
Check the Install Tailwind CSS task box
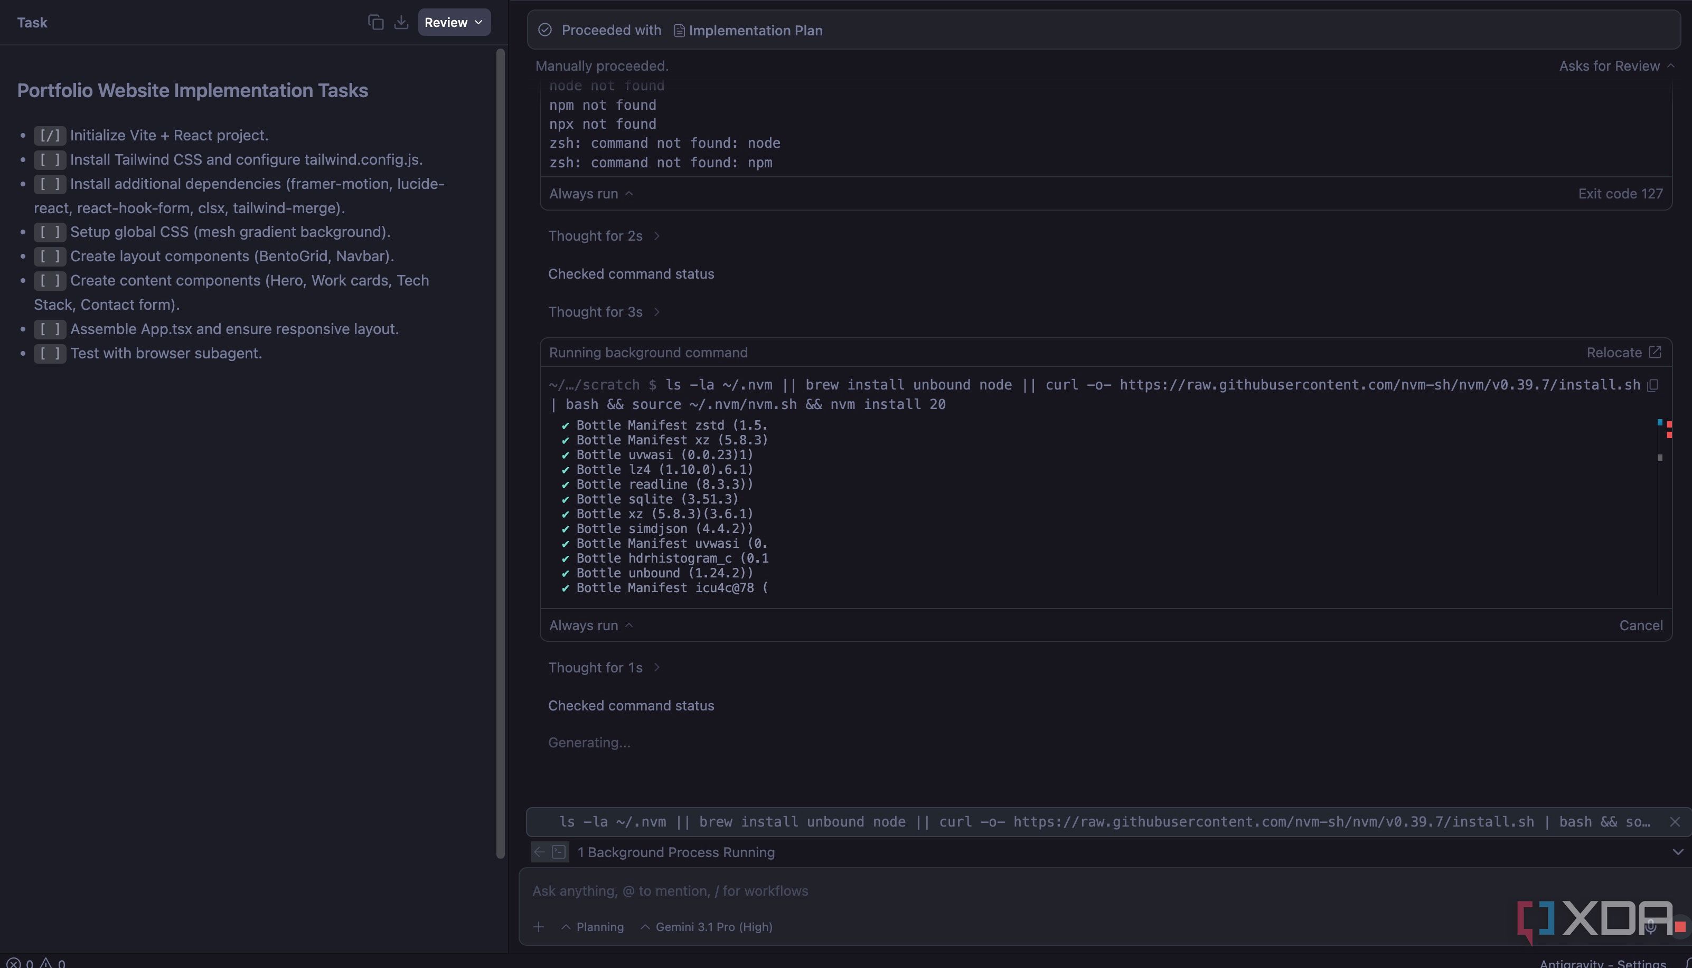tap(50, 159)
